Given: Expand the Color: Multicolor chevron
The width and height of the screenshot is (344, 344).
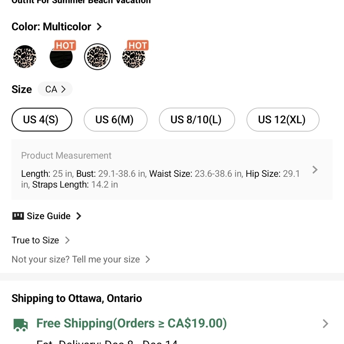Looking at the screenshot, I should coord(99,27).
